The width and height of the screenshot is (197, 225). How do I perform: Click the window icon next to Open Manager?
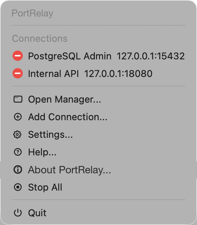[18, 99]
